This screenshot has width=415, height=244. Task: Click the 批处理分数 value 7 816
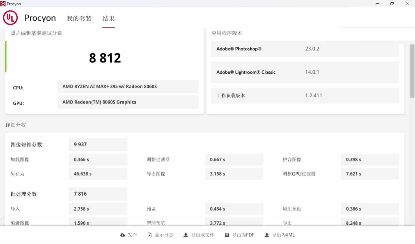tap(98, 194)
